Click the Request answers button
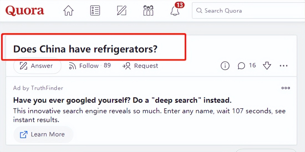Viewport: 305px width, 152px height. click(140, 66)
